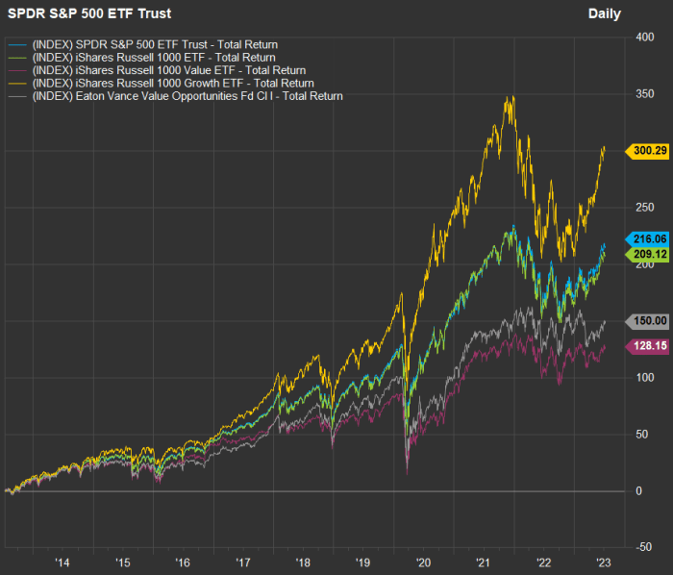Click the '16 x-axis year label

(x=183, y=562)
